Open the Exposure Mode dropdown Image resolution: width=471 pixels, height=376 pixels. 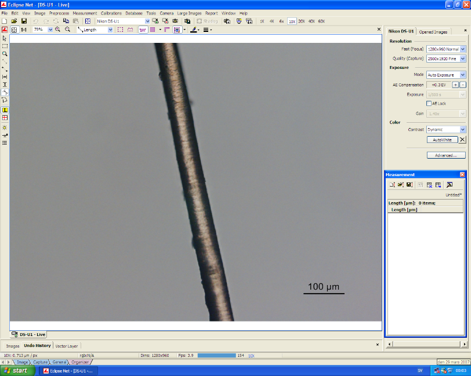click(463, 75)
